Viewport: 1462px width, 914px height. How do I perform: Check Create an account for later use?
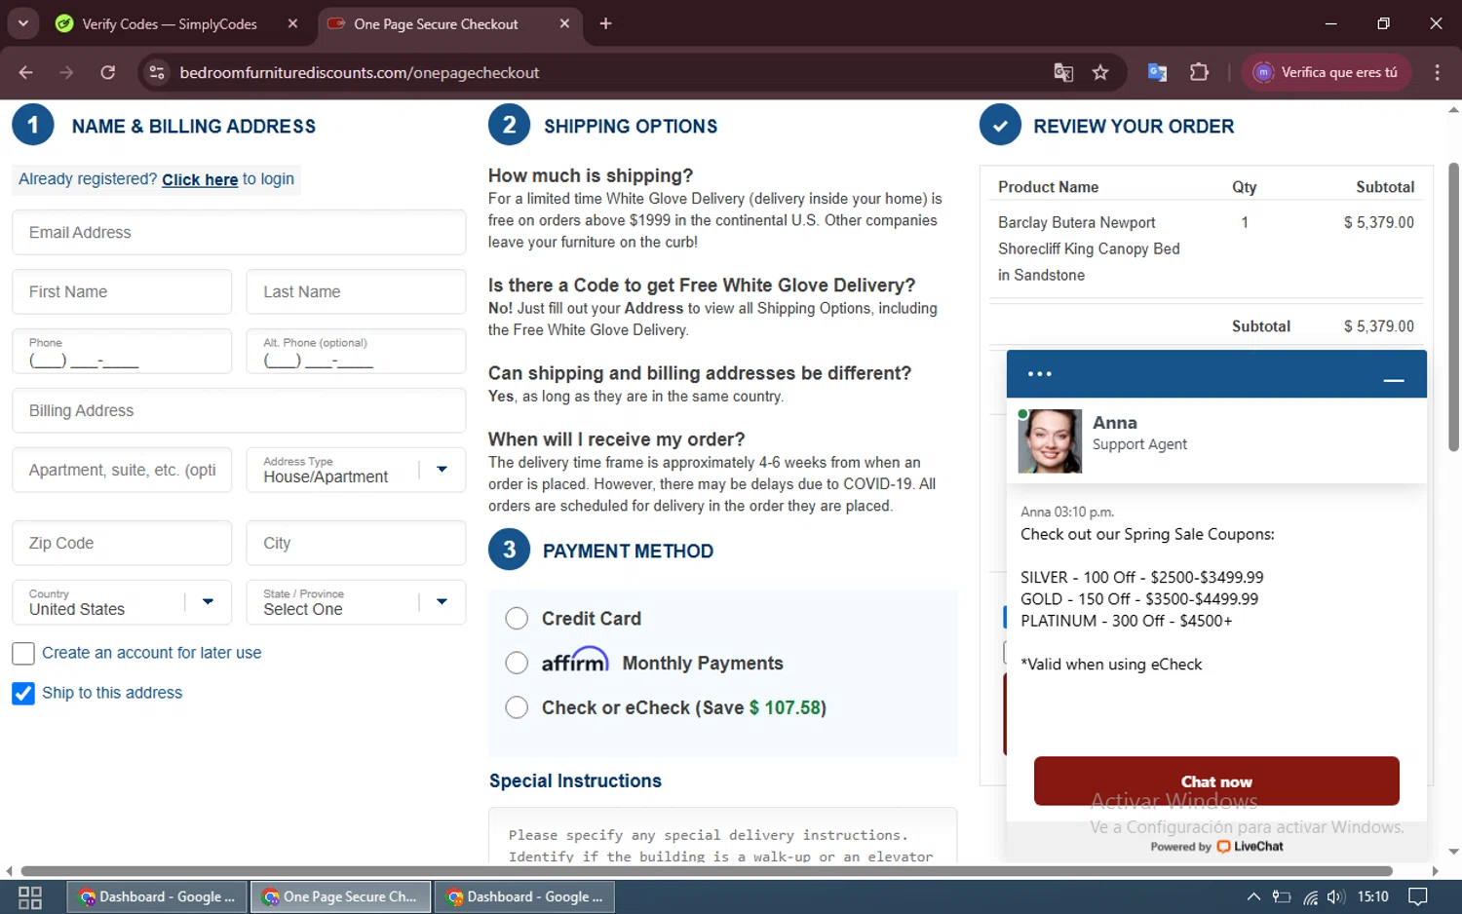click(23, 654)
